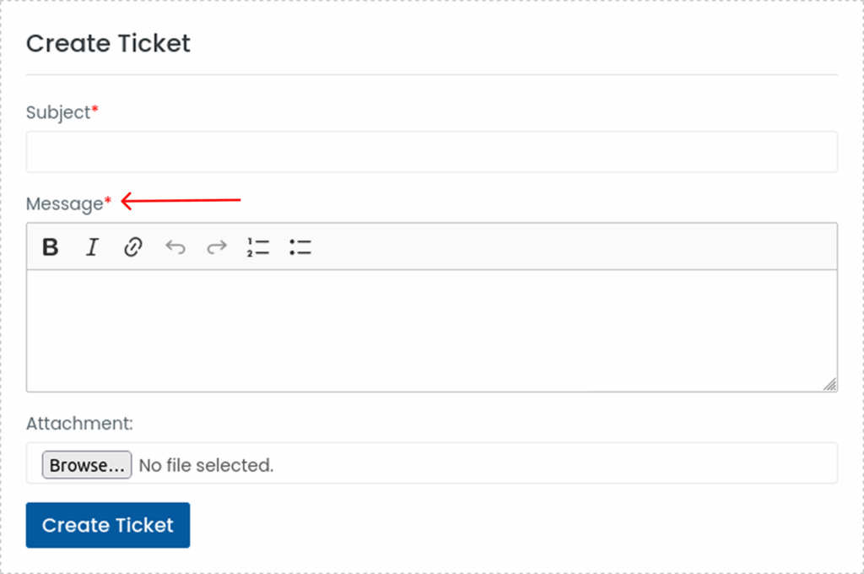This screenshot has height=574, width=864.
Task: Click the insert link icon
Action: pyautogui.click(x=133, y=247)
